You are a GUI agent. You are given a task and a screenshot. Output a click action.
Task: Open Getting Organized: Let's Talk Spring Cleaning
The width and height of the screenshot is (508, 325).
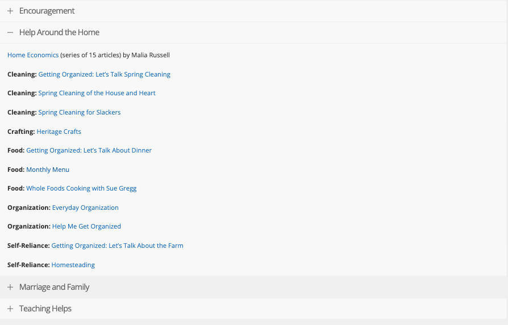click(x=104, y=74)
